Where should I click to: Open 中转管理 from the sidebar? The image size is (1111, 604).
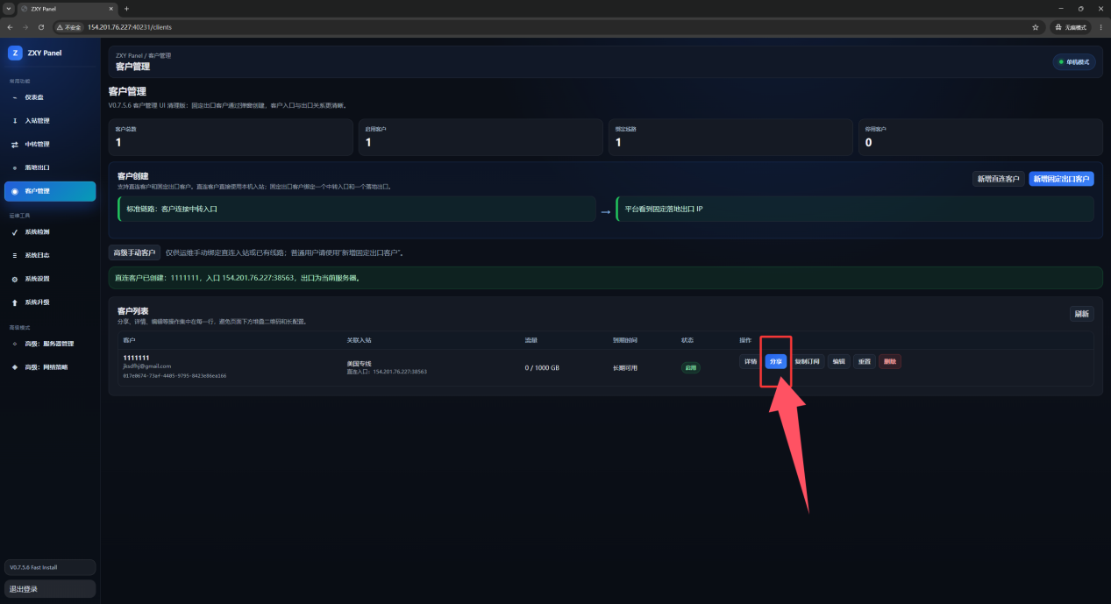click(50, 144)
